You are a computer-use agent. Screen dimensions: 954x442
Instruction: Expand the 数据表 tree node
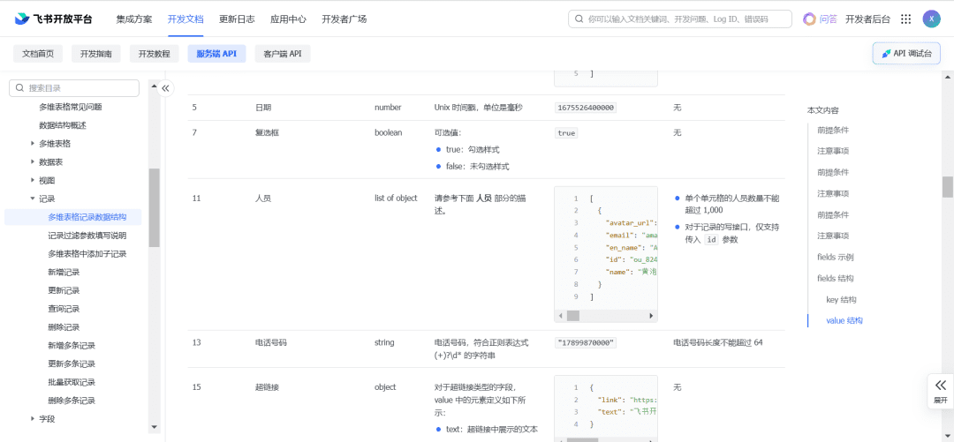click(x=33, y=161)
